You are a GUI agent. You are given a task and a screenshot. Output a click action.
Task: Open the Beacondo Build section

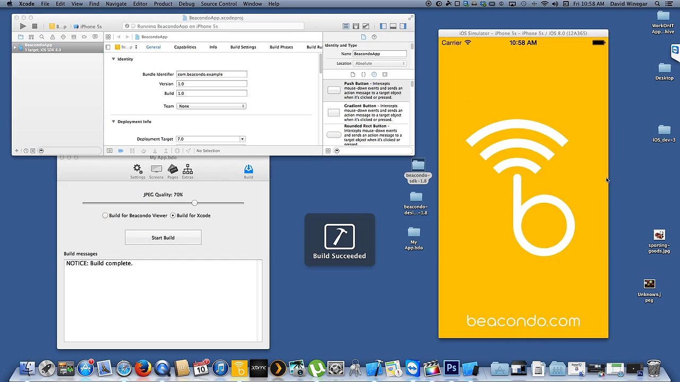pyautogui.click(x=249, y=171)
